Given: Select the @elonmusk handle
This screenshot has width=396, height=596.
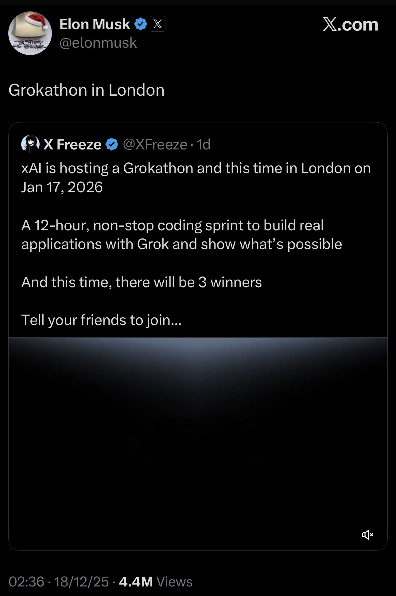Looking at the screenshot, I should pyautogui.click(x=98, y=42).
